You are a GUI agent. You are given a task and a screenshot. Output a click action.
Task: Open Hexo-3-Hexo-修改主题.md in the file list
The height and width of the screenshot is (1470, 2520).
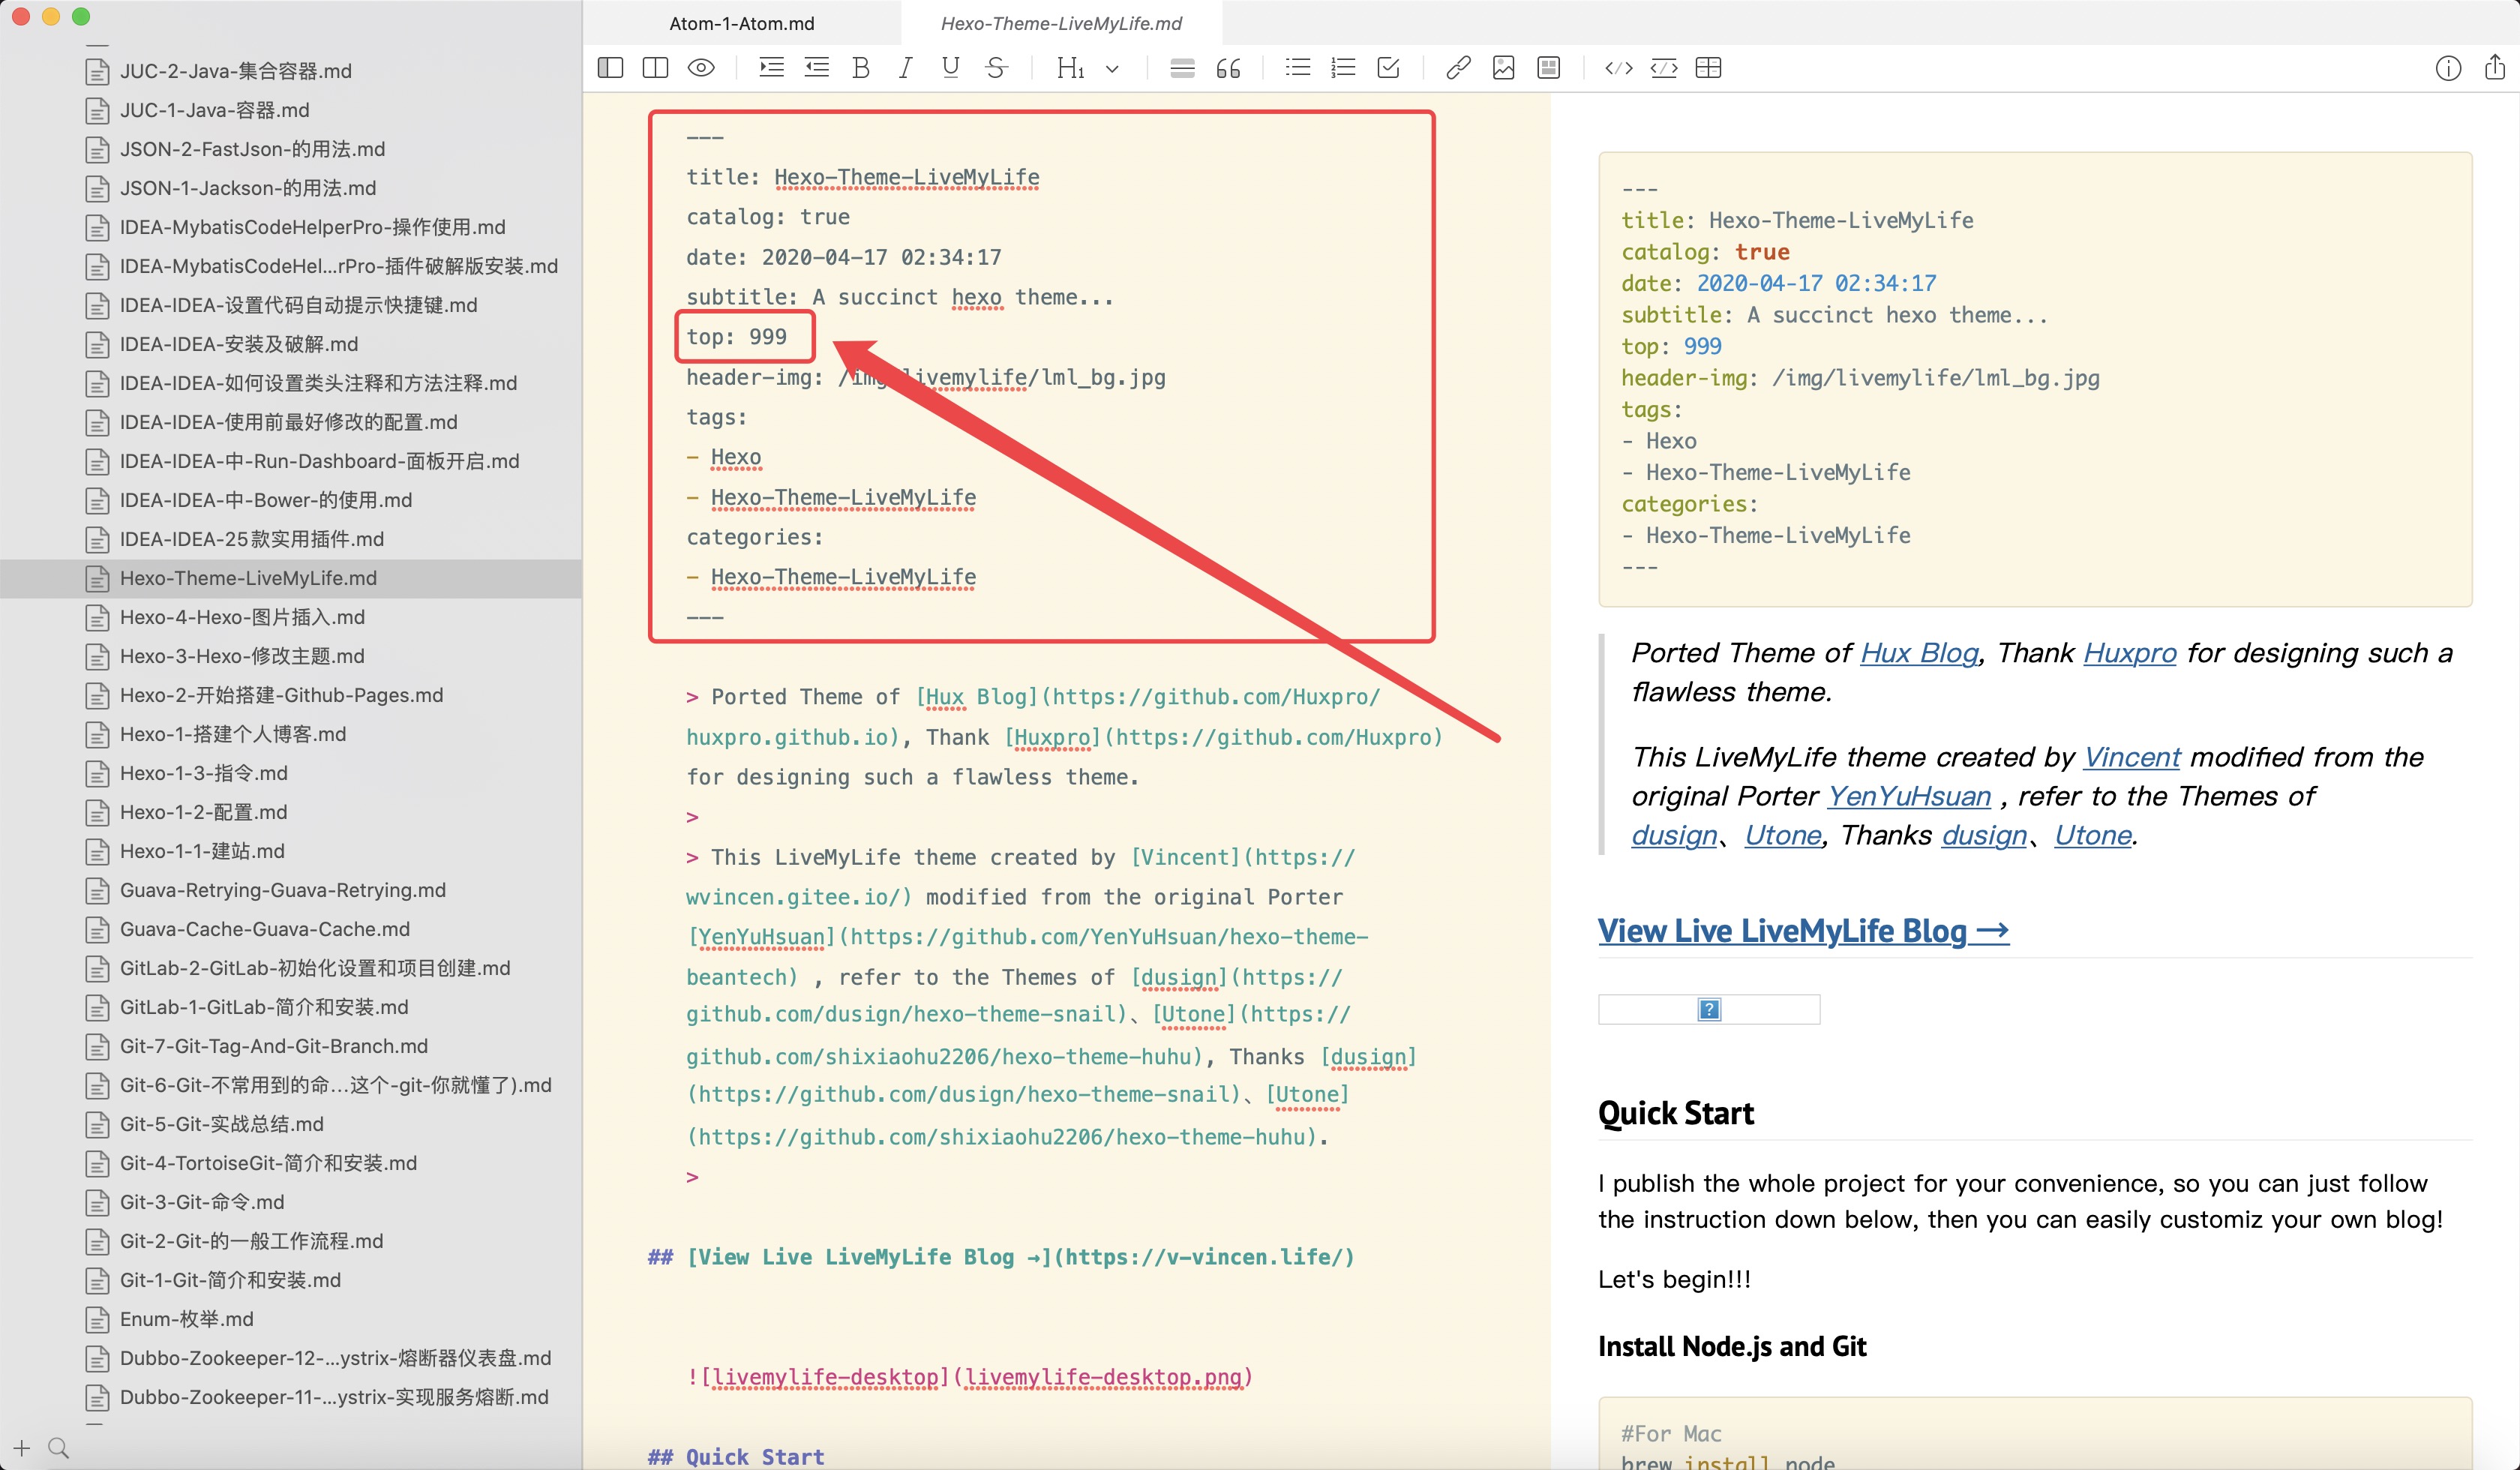click(x=242, y=656)
